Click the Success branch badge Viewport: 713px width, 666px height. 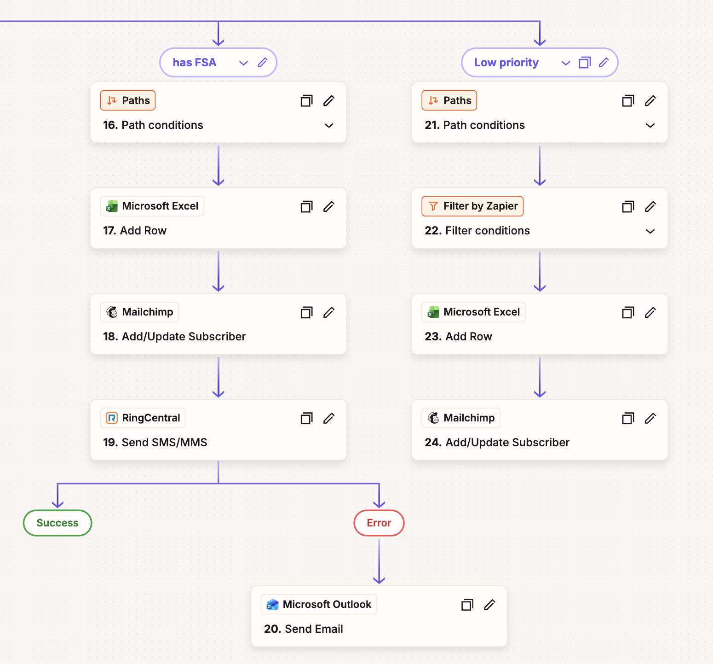tap(57, 523)
